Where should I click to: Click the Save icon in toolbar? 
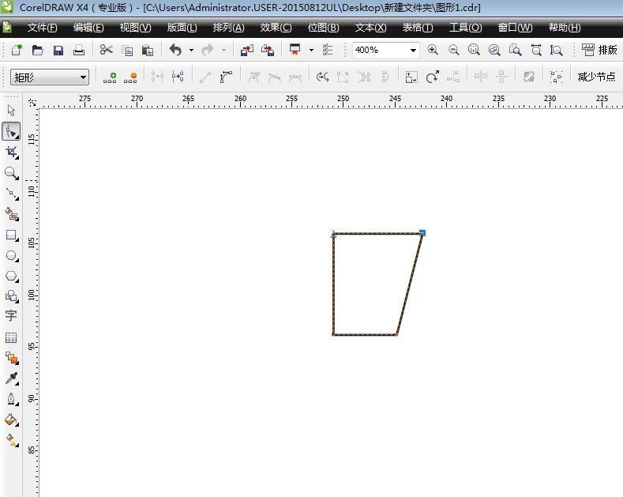point(58,50)
